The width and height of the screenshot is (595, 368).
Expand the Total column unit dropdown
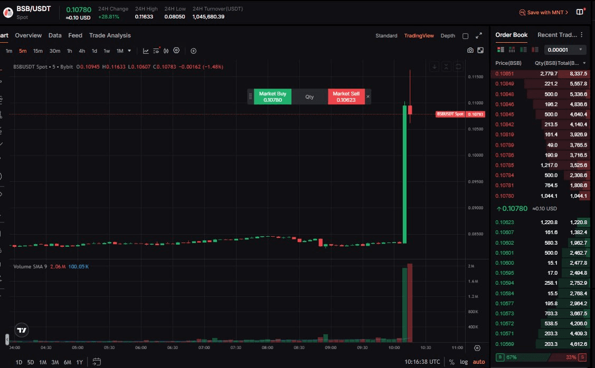(584, 63)
